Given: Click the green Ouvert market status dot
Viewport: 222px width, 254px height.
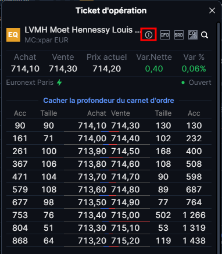Looking at the screenshot, I should click(x=183, y=83).
